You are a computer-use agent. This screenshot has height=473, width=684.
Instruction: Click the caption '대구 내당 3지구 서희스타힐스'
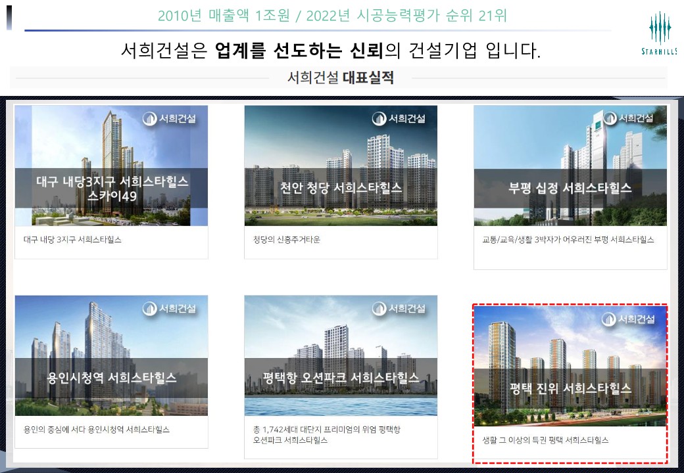[72, 240]
